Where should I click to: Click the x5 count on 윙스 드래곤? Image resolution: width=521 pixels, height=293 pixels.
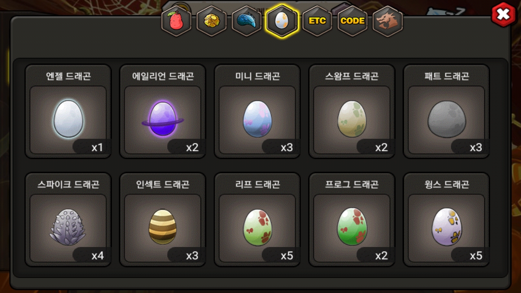[476, 256]
